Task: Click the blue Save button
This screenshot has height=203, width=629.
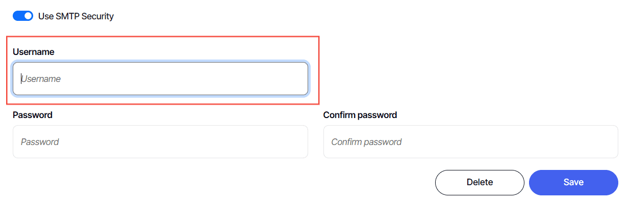Action: coord(573,183)
